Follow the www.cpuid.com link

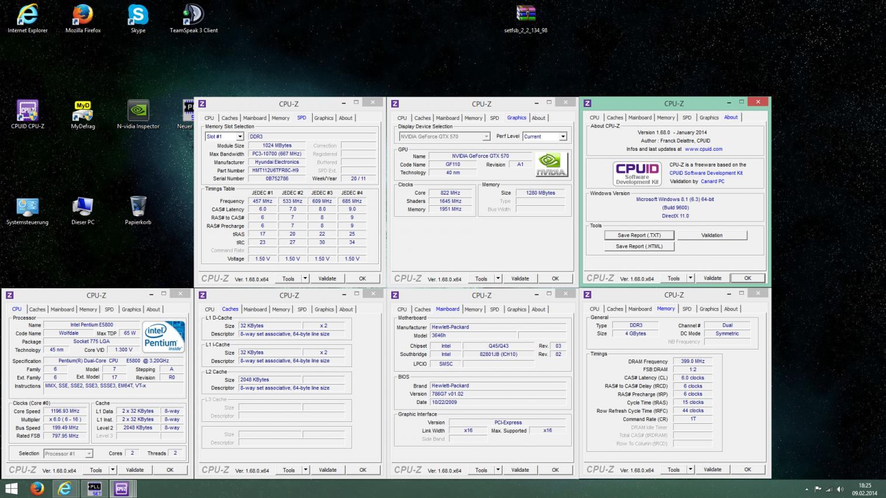click(x=703, y=149)
